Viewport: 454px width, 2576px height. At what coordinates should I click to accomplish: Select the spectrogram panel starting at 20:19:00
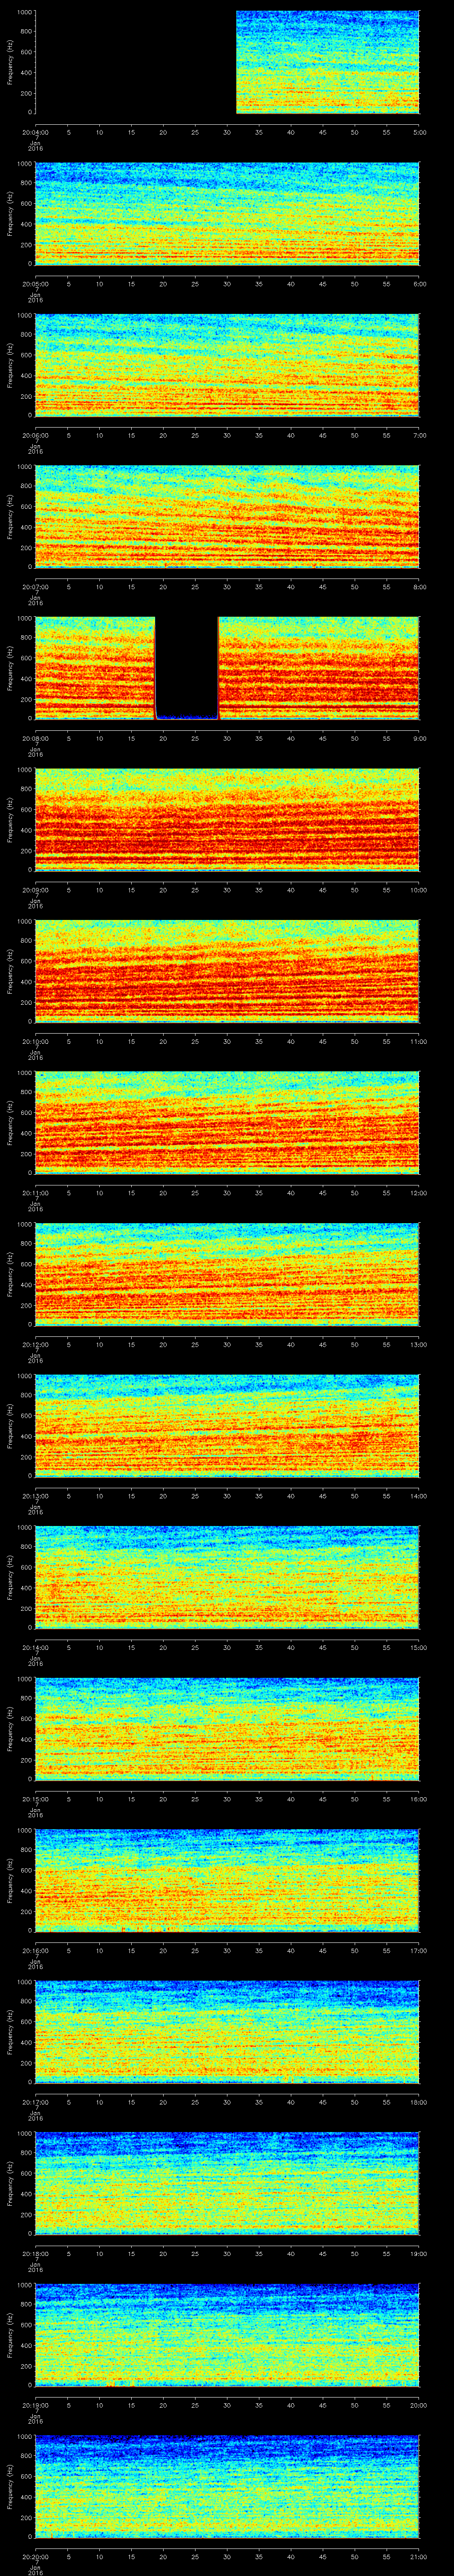tap(227, 2335)
